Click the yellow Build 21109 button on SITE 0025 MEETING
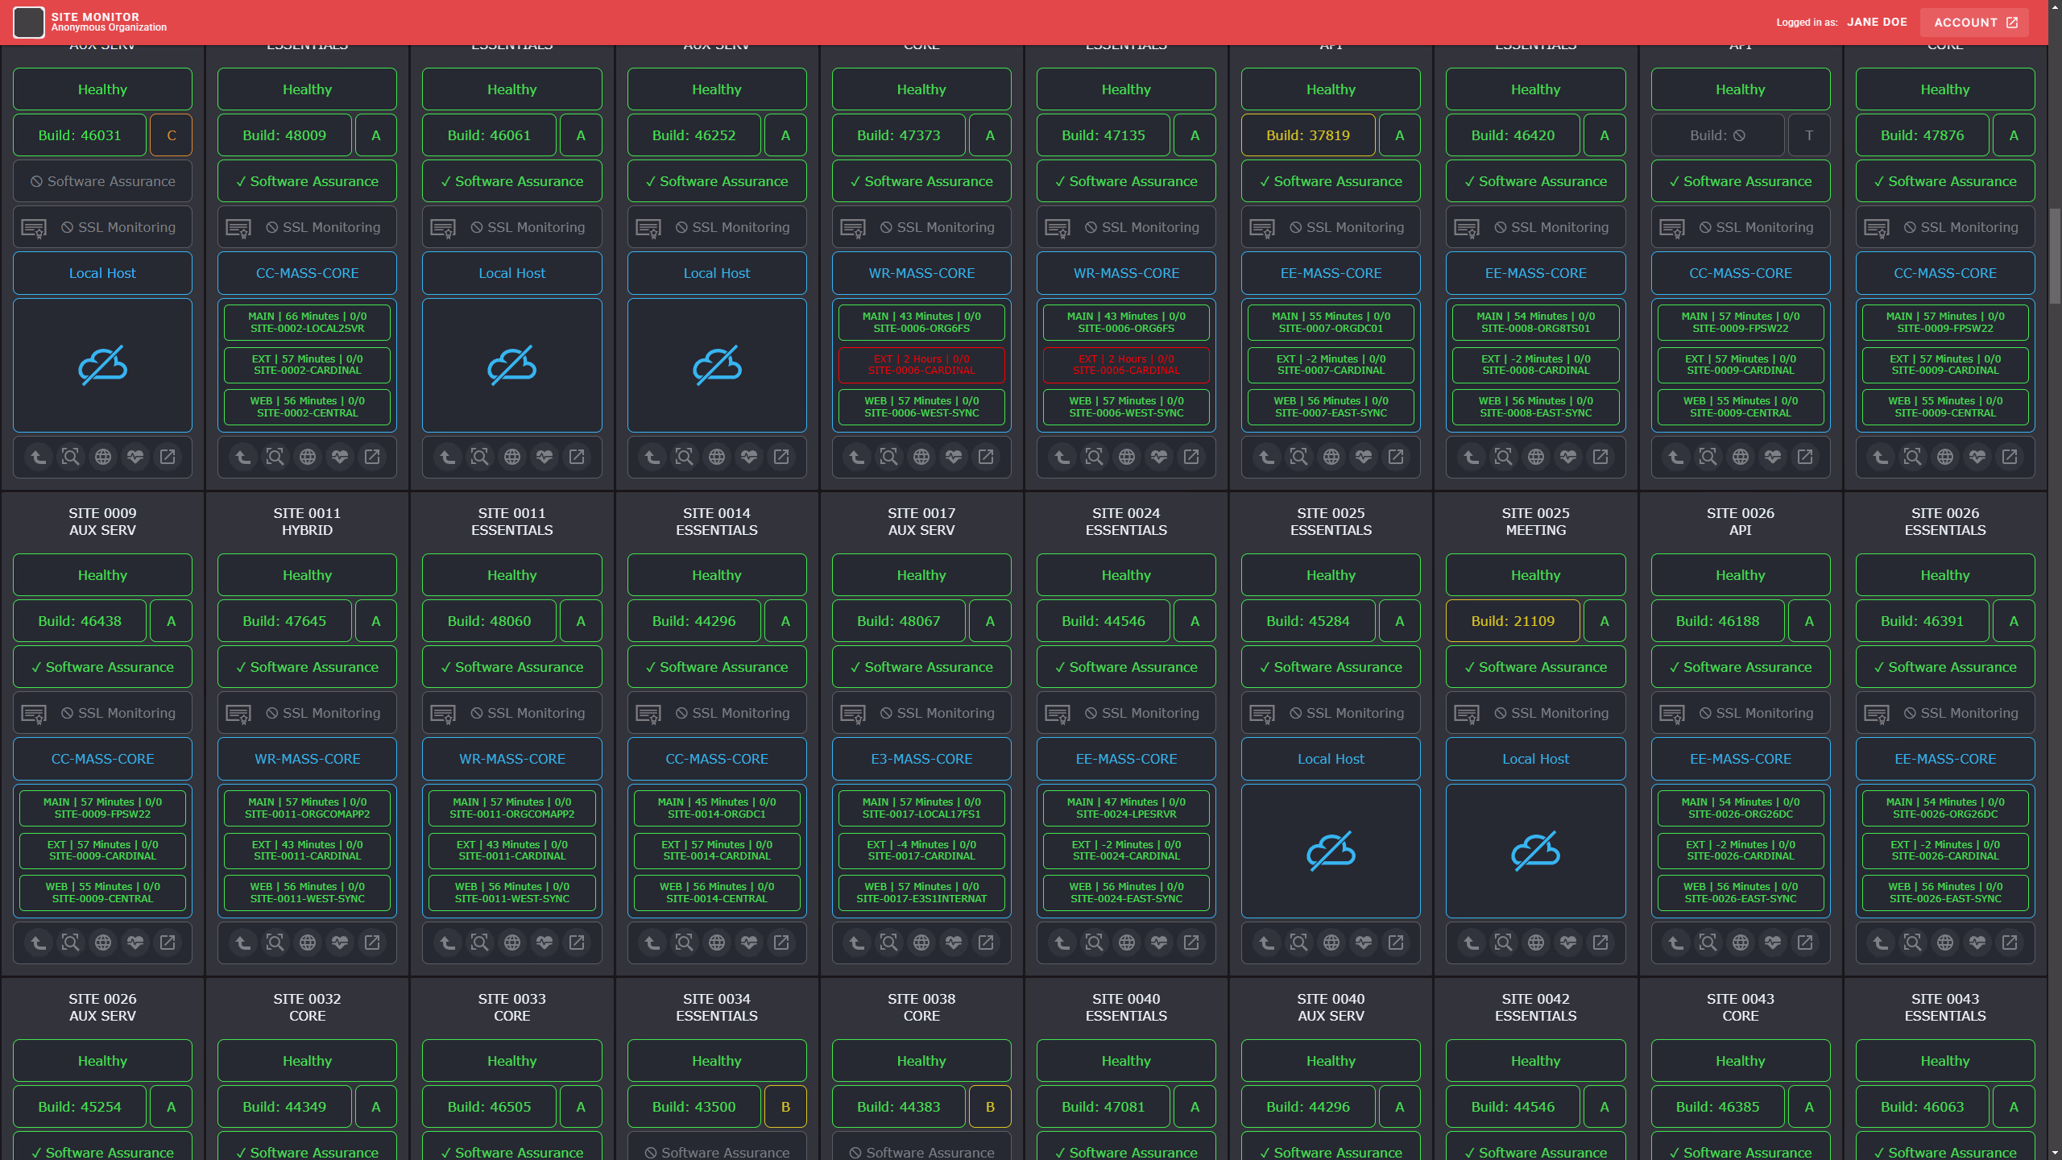Viewport: 2062px width, 1160px height. [1512, 620]
